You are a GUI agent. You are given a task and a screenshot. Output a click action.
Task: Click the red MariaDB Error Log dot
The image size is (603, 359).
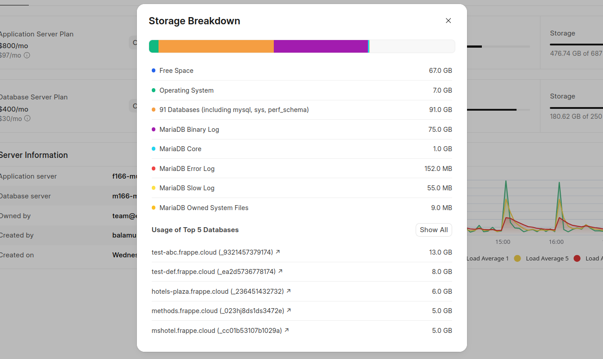point(154,169)
